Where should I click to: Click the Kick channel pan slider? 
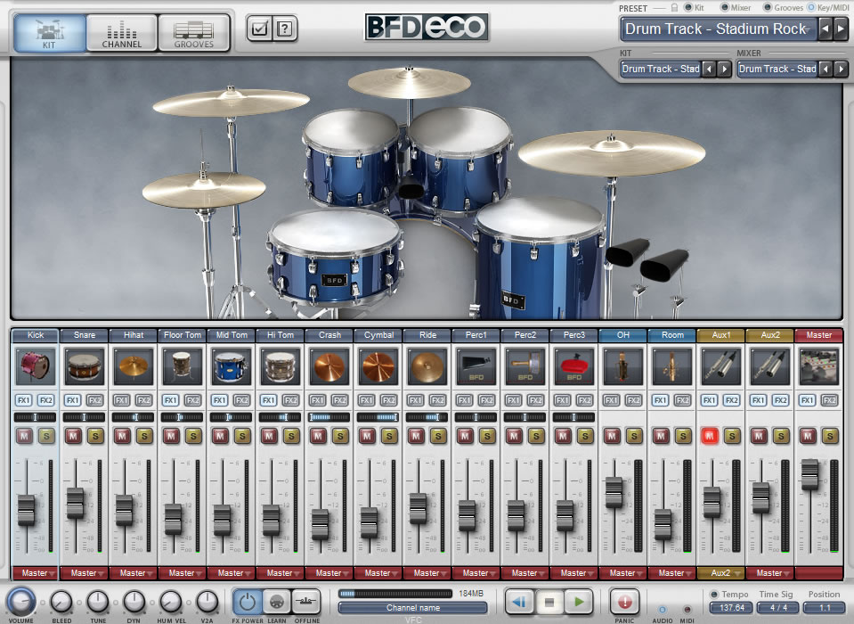(x=35, y=417)
